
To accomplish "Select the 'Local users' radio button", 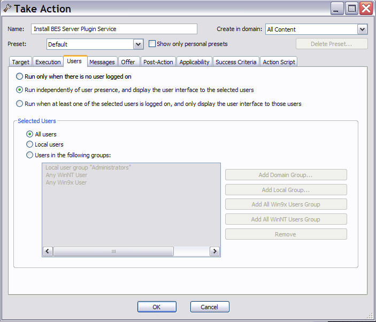I will (29, 144).
